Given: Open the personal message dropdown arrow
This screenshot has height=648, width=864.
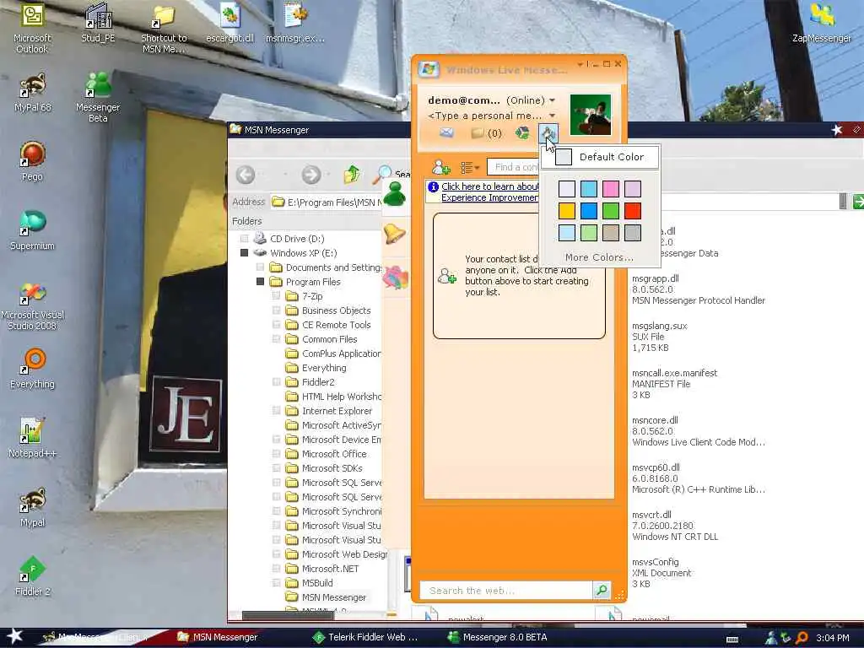Looking at the screenshot, I should tap(552, 116).
